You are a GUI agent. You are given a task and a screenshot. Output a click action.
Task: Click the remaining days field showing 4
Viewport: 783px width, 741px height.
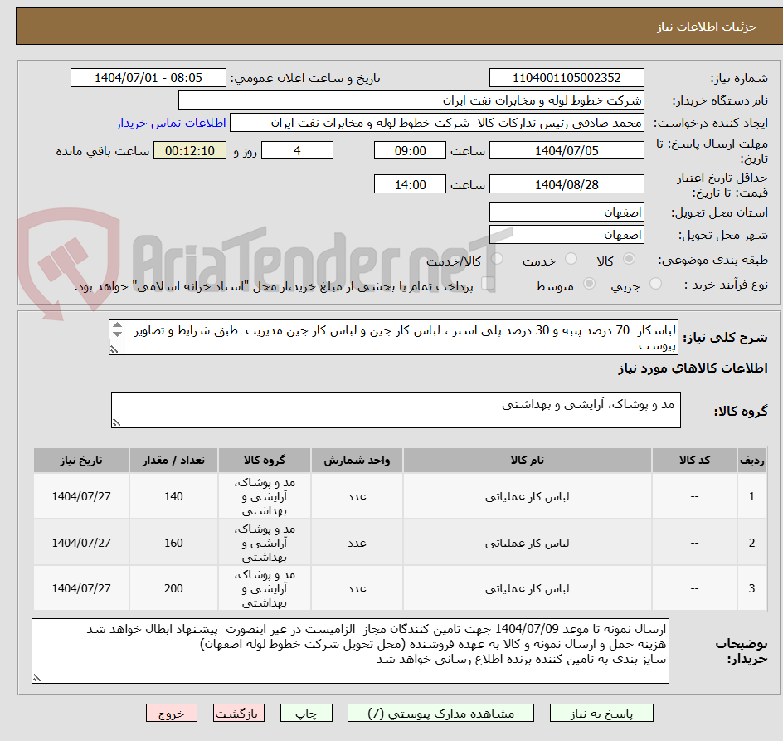[297, 150]
